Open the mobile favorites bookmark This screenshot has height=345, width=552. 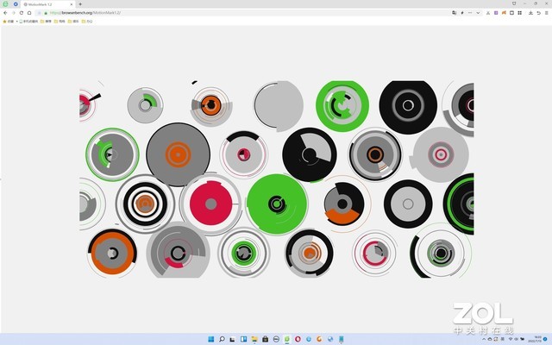pos(28,21)
